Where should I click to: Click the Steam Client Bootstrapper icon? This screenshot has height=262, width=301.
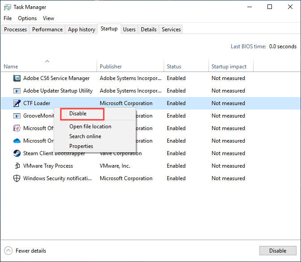[17, 153]
